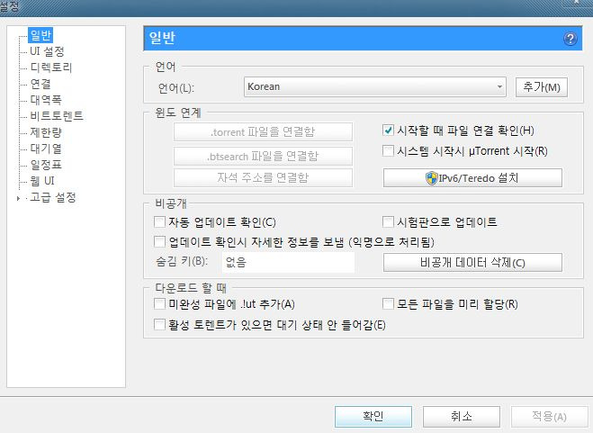Image resolution: width=593 pixels, height=433 pixels.
Task: Check 업데이트 확인시 자세한 정보를 보냄
Action: (159, 242)
